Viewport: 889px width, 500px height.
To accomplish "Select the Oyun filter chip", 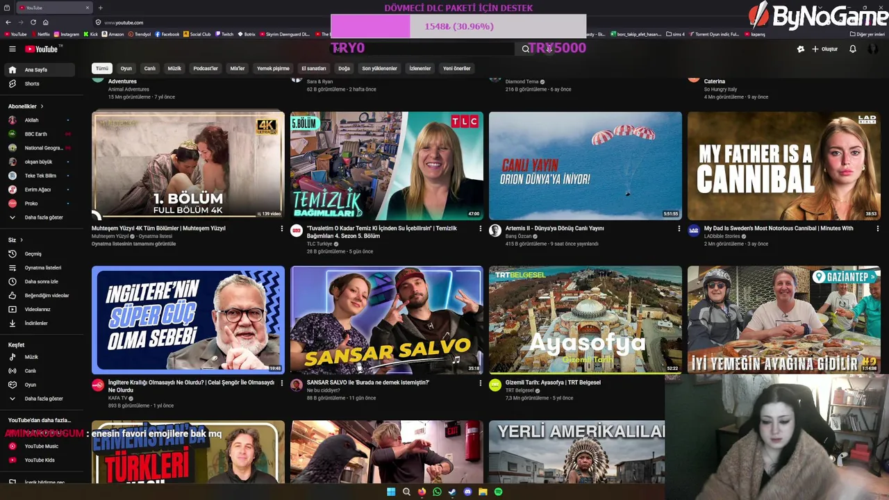I will (126, 69).
